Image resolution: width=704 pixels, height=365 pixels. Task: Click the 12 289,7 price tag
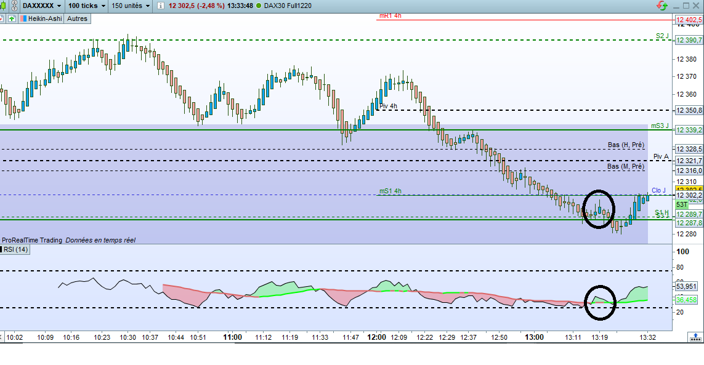tap(689, 215)
